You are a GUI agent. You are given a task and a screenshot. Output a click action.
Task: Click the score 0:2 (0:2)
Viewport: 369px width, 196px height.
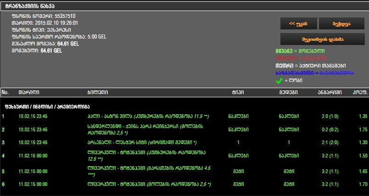[x=330, y=129]
